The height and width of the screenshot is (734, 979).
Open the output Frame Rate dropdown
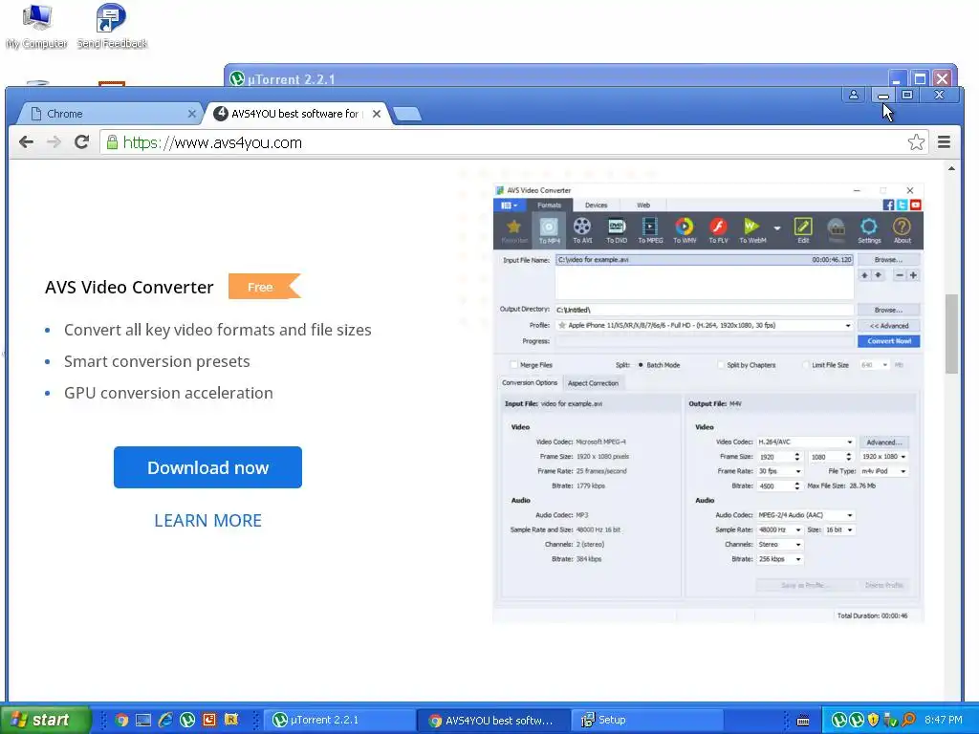(x=798, y=471)
